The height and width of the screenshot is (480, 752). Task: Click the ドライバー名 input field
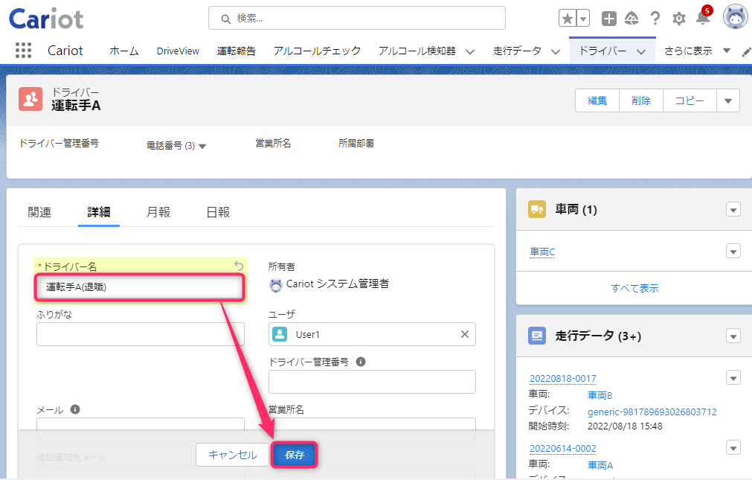pos(140,287)
